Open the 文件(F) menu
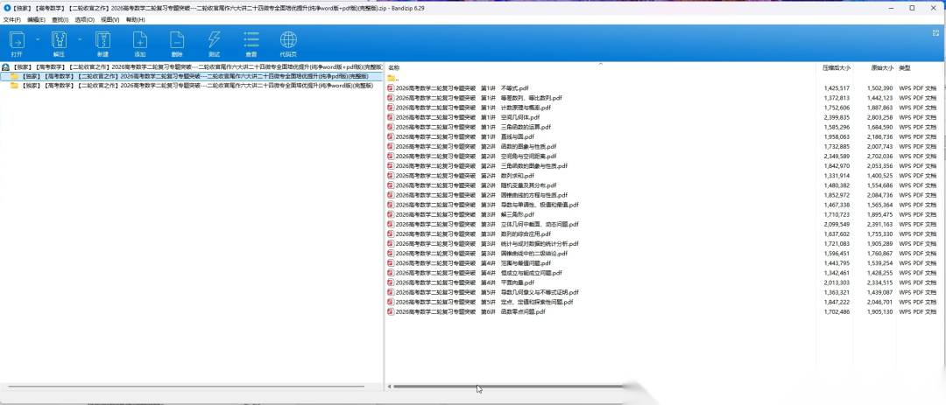 coord(12,20)
